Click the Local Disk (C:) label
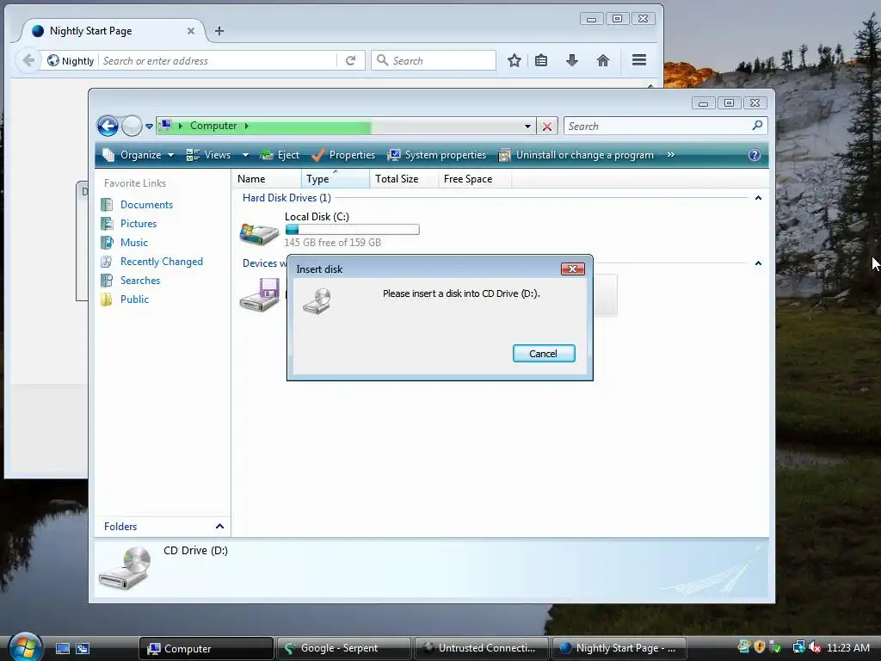881x661 pixels. point(317,216)
